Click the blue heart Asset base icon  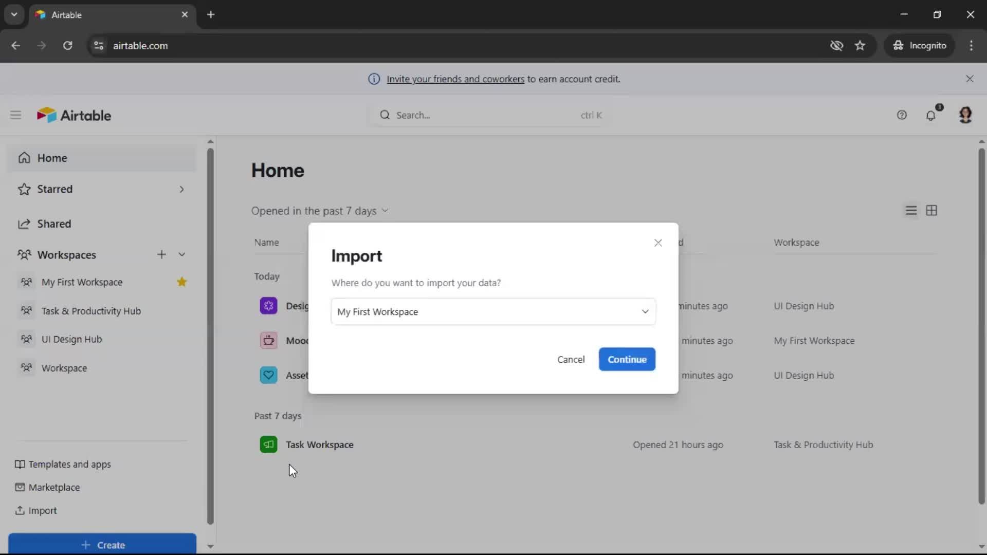[x=268, y=375]
